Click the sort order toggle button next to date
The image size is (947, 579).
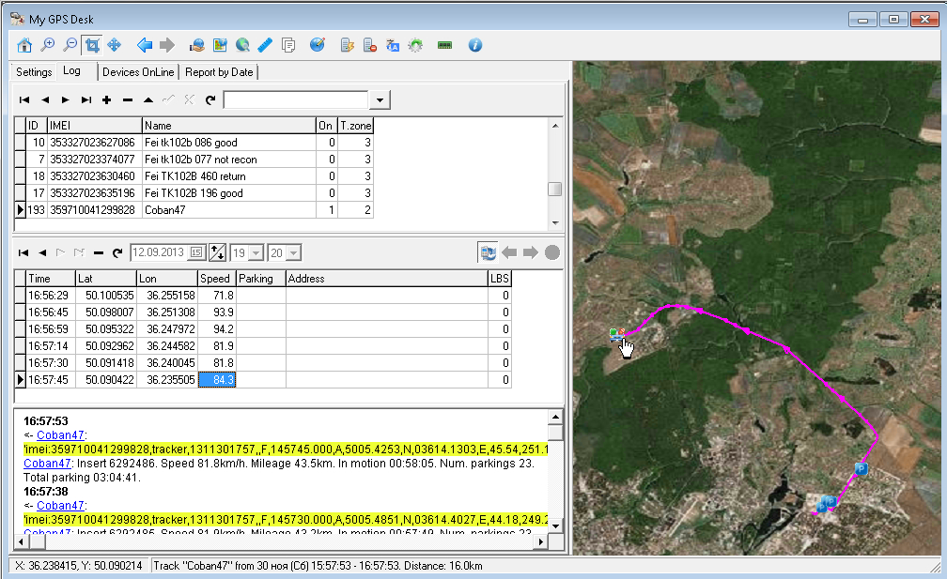point(217,252)
